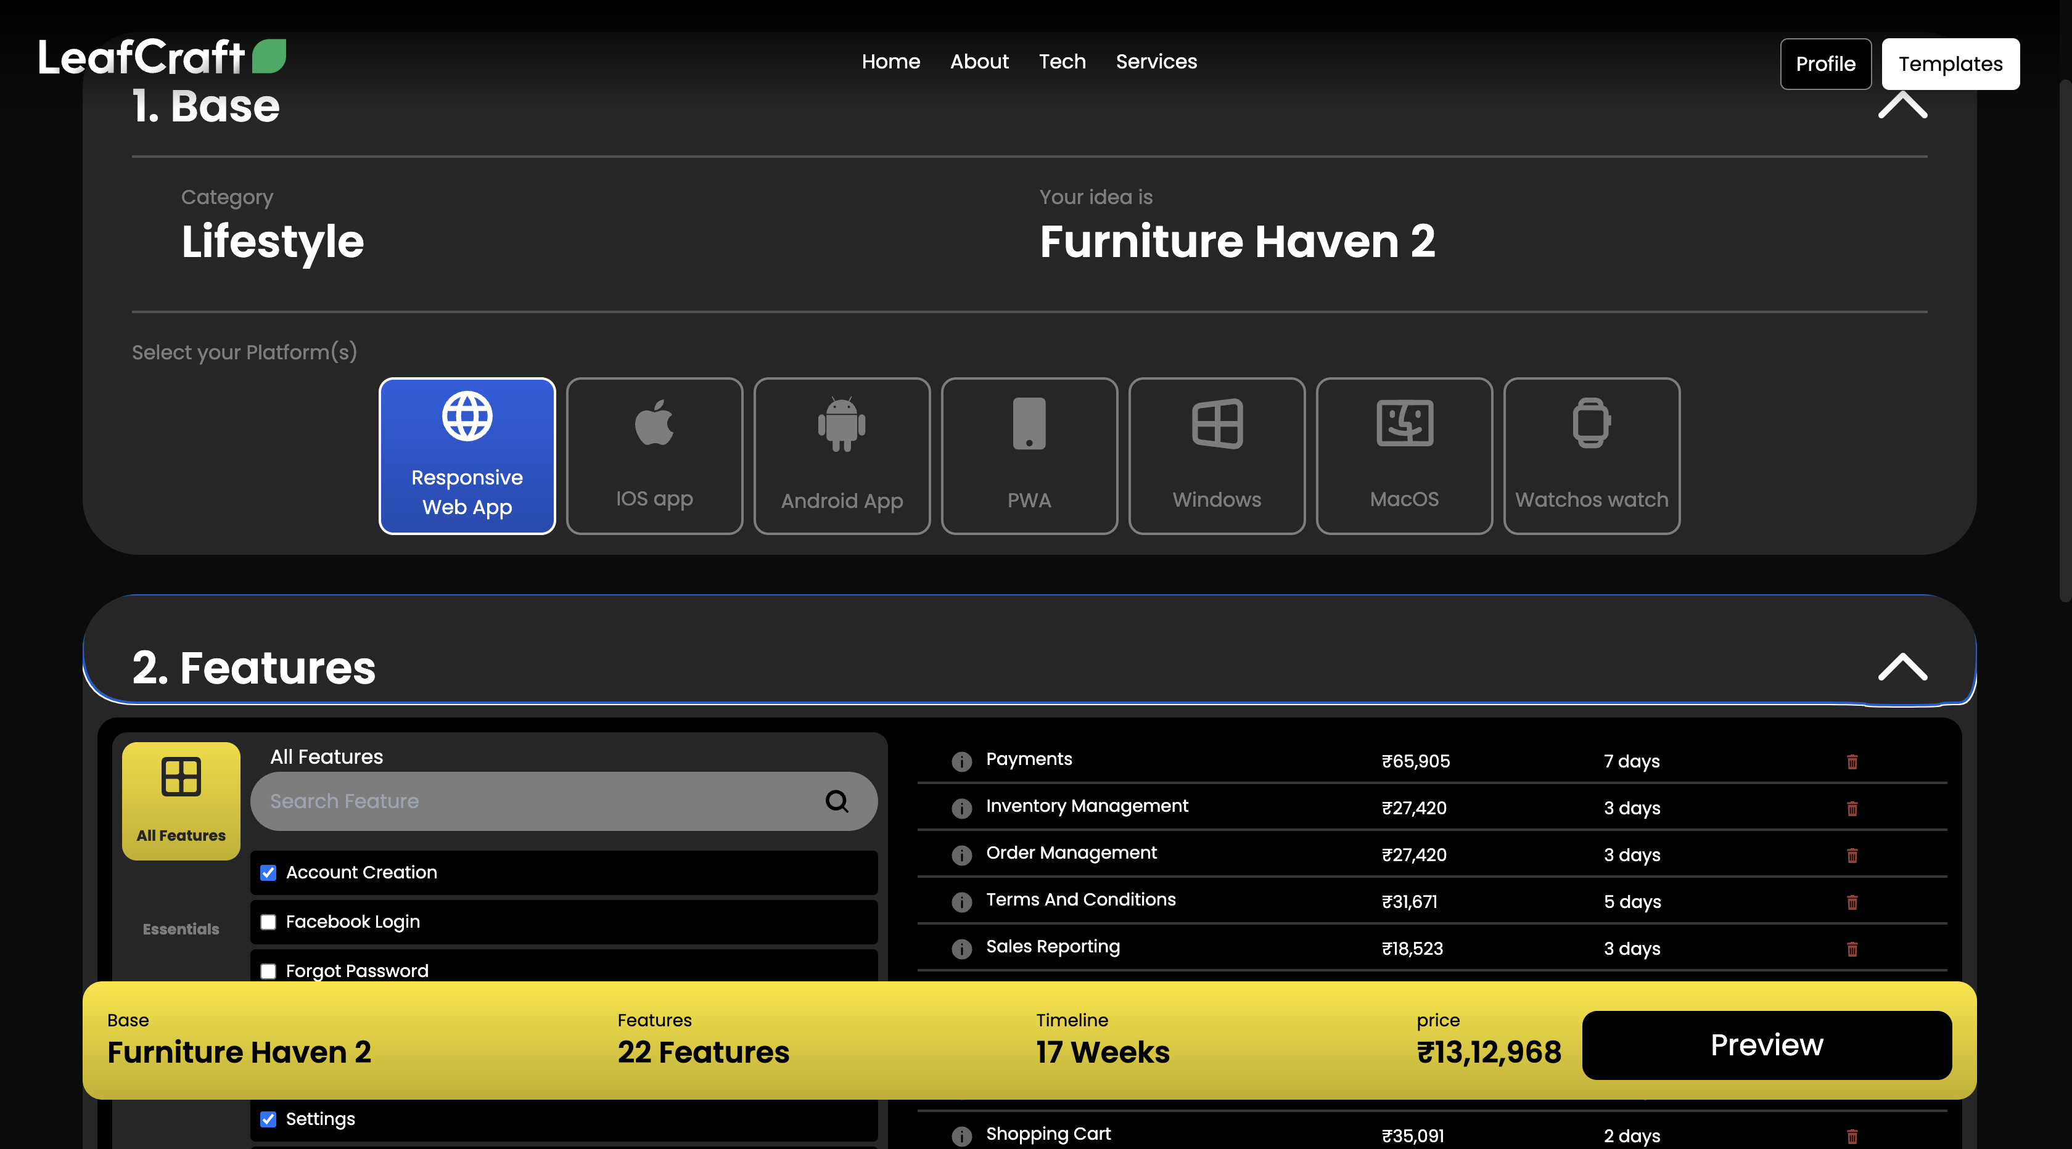2072x1149 pixels.
Task: Pick the MacOS platform tile
Action: click(x=1404, y=455)
